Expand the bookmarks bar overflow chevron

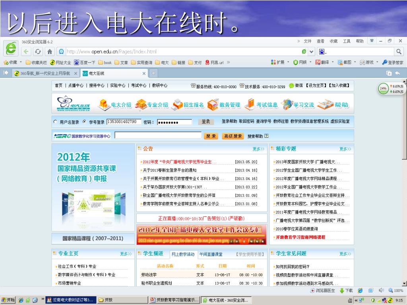[229, 62]
